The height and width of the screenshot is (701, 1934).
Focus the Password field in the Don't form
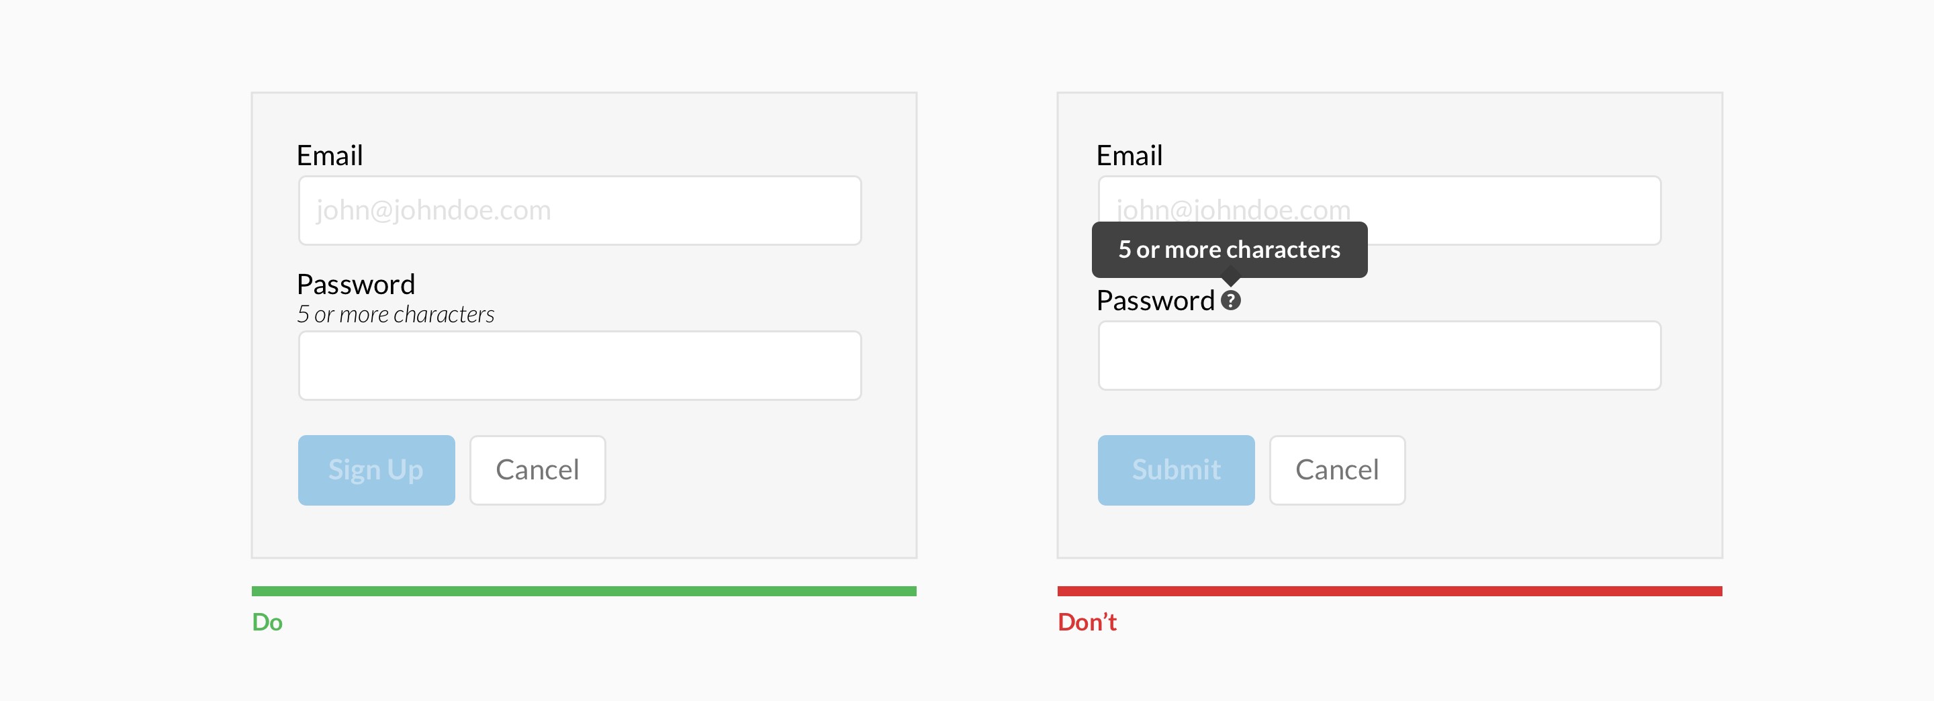(x=1379, y=356)
